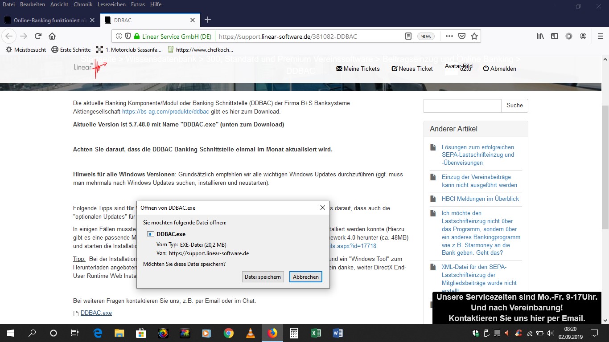Open page actions three-dot menu

coord(449,36)
